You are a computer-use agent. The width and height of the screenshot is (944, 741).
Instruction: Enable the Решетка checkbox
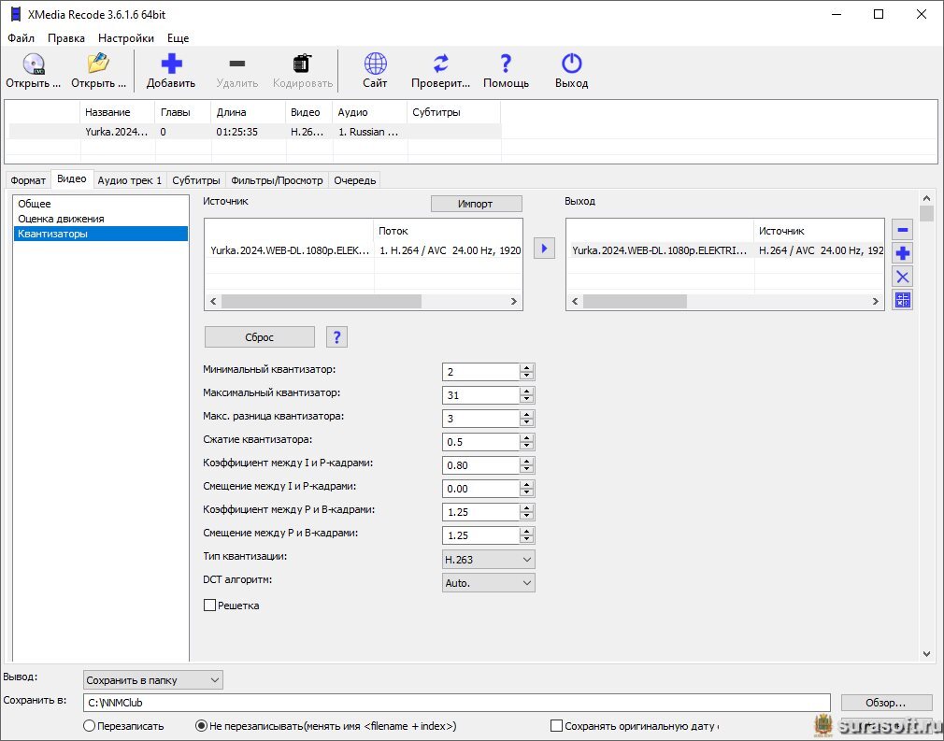209,606
